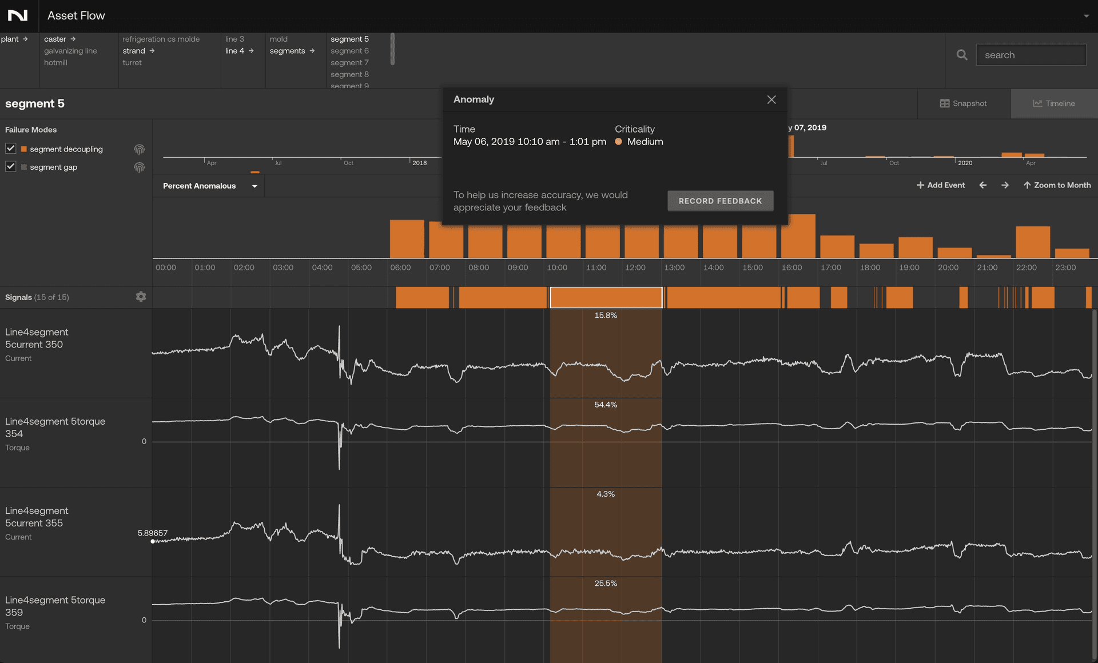Click Add Event button

(x=941, y=185)
